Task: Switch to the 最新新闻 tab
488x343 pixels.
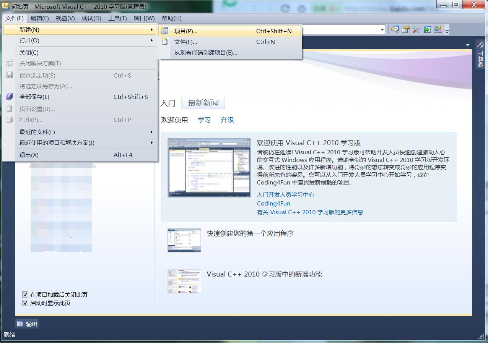Action: pos(203,103)
